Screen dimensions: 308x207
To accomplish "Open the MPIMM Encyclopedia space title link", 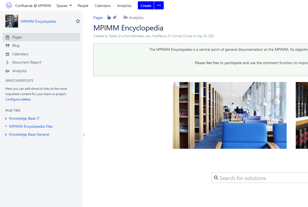I will pos(38,21).
